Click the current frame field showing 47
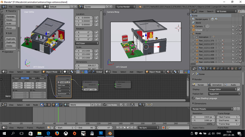 click(x=104, y=128)
